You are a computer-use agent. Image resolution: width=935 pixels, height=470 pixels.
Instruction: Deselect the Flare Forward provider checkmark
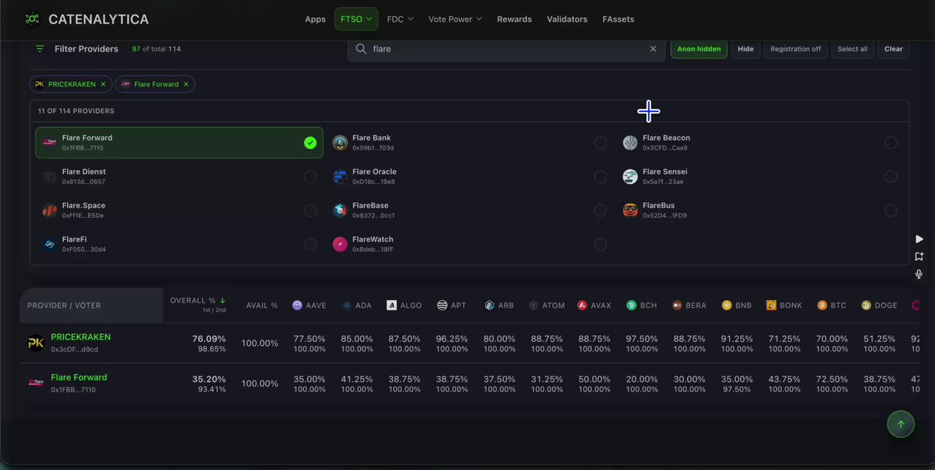[310, 143]
